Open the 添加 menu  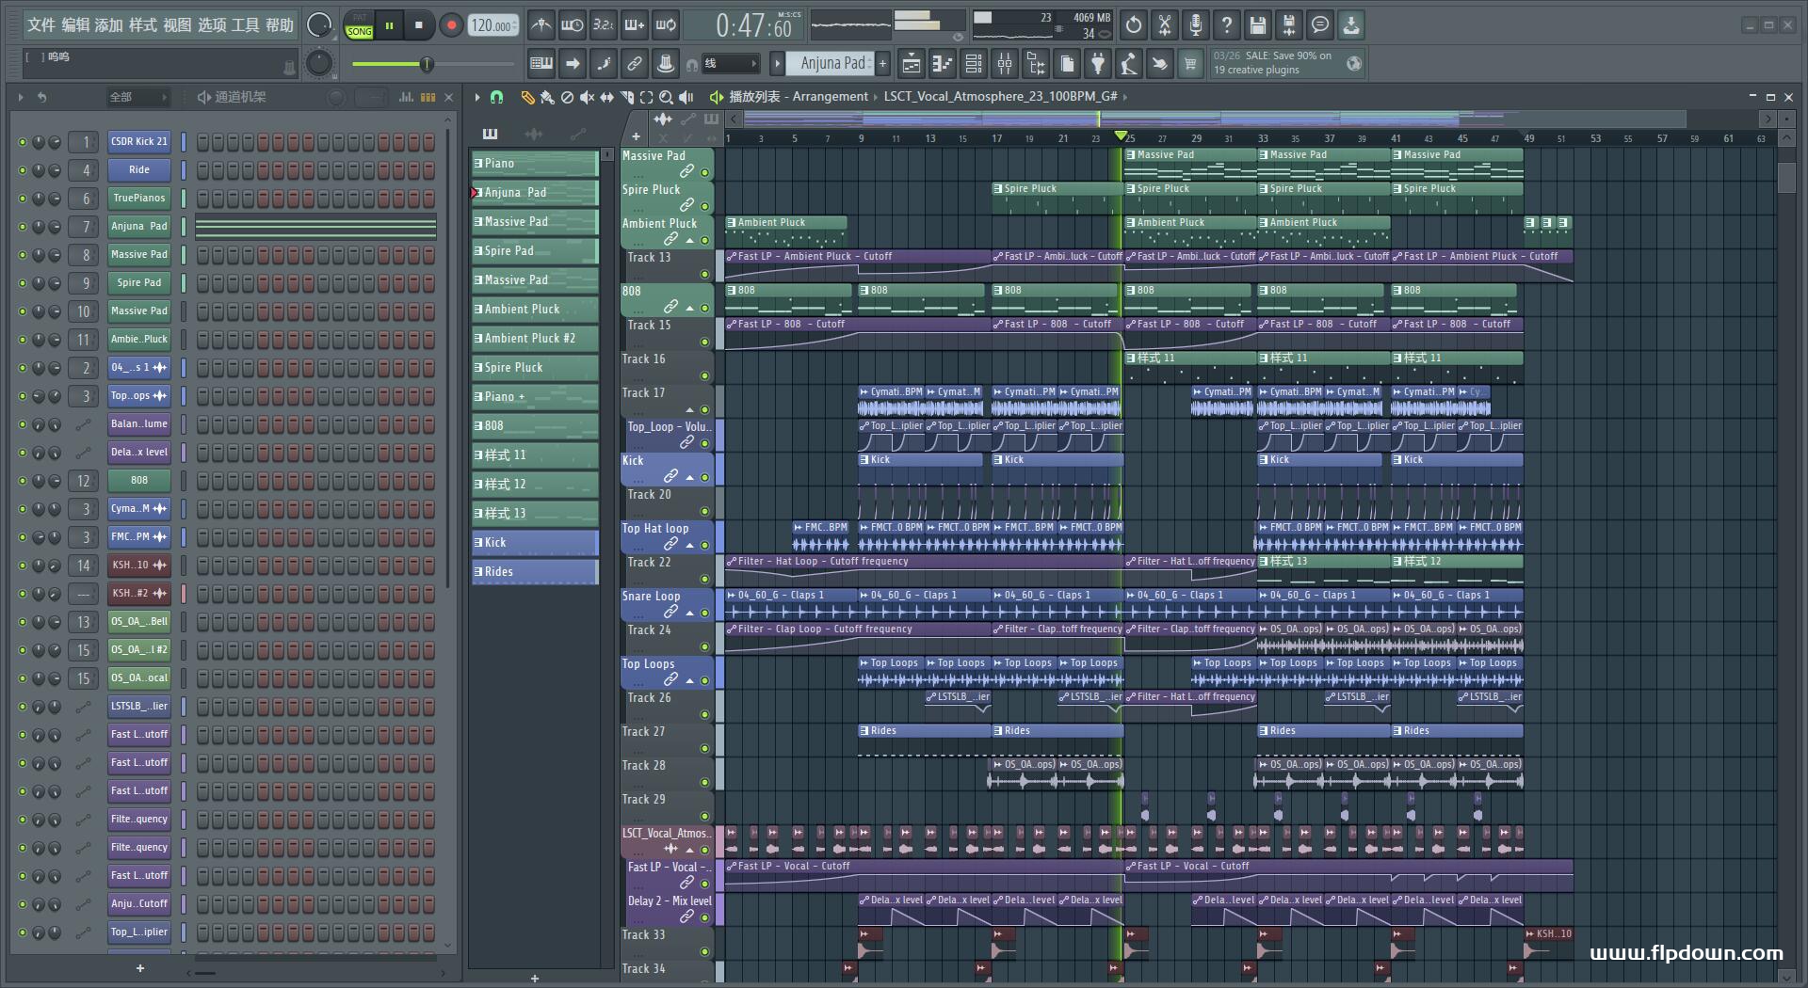click(x=108, y=25)
